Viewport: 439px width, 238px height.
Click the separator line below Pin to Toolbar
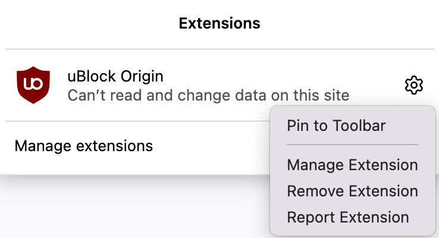coord(352,144)
